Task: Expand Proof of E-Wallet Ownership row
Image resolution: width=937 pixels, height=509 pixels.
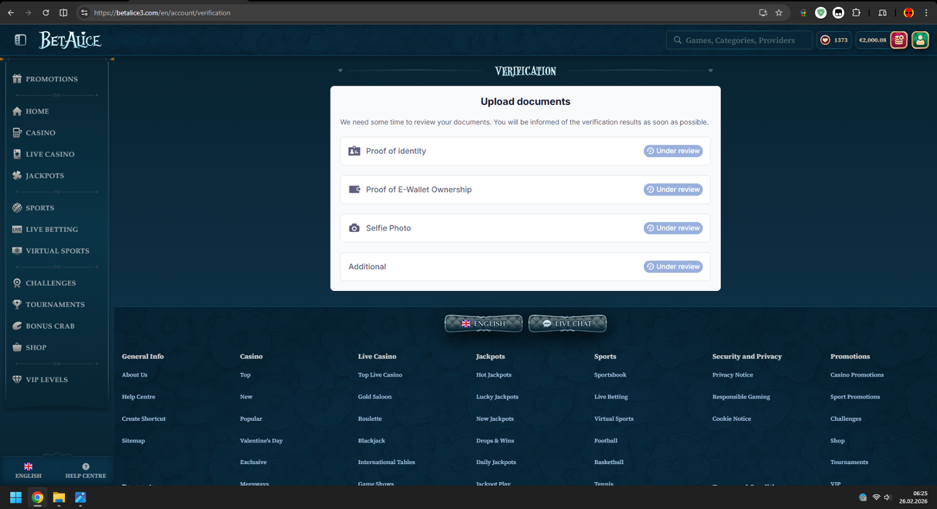Action: tap(525, 190)
